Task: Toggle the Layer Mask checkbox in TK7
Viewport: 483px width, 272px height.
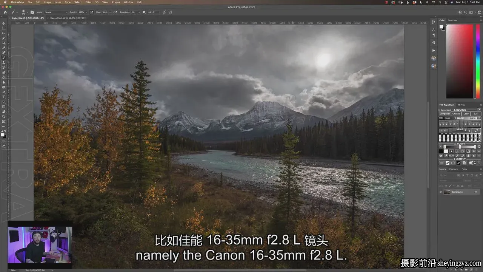Action: (440, 110)
